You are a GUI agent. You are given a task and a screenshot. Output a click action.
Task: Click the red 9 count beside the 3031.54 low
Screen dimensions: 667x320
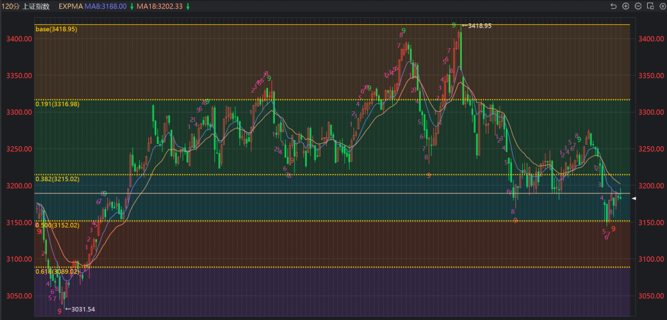tap(59, 311)
